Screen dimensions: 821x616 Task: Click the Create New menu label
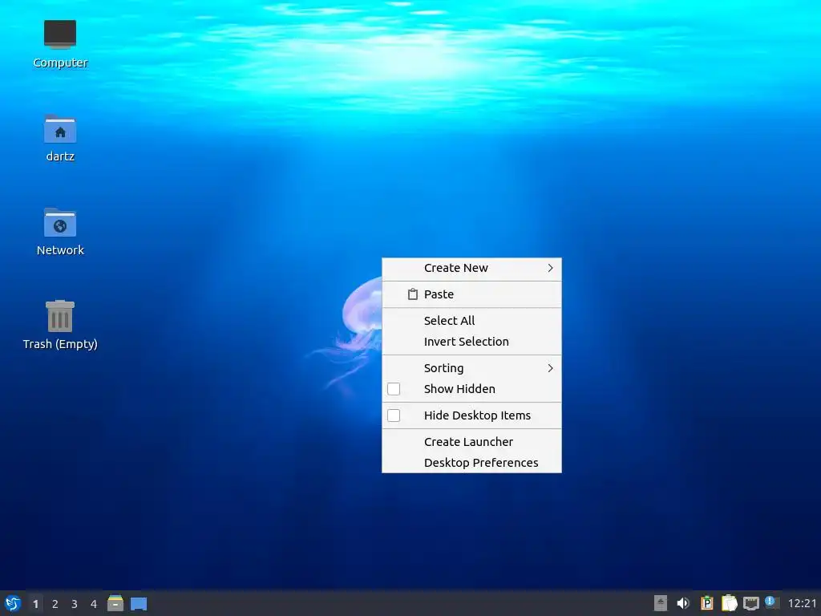(456, 268)
